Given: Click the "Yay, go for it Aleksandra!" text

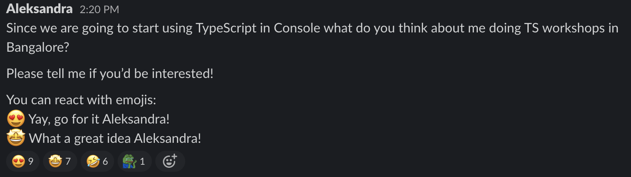Looking at the screenshot, I should click(99, 119).
